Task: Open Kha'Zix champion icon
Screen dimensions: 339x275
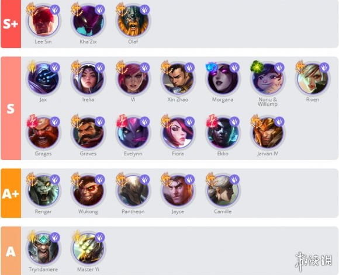Action: 88,21
